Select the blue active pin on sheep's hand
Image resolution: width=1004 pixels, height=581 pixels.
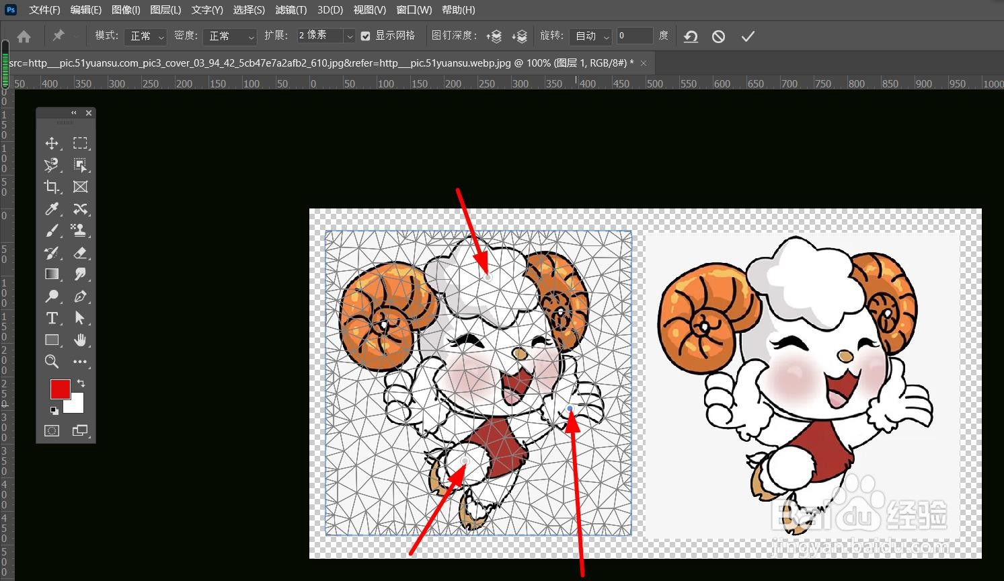570,408
